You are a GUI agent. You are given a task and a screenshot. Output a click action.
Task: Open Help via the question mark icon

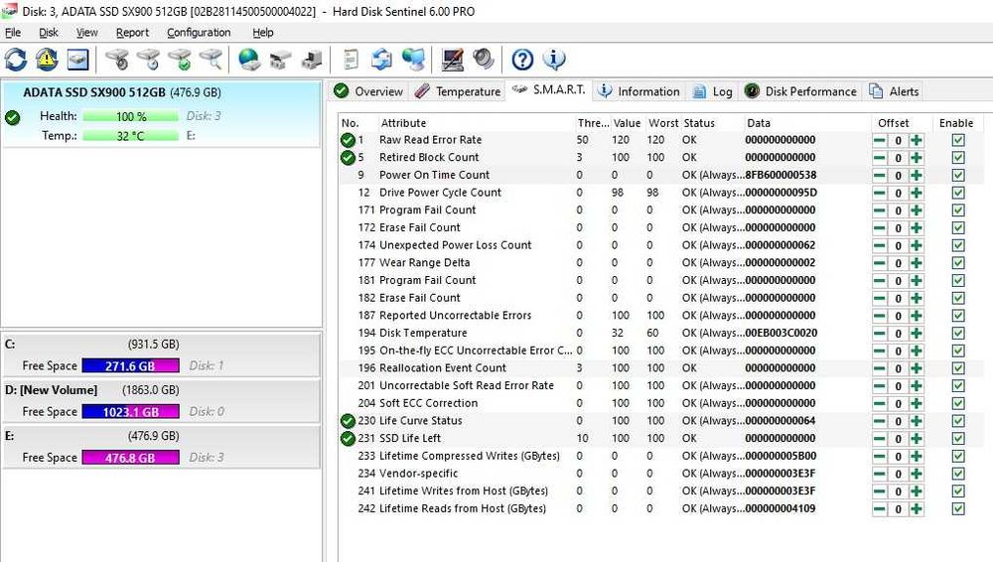click(x=522, y=60)
